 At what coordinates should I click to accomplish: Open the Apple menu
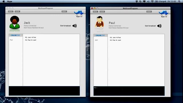(4, 1)
